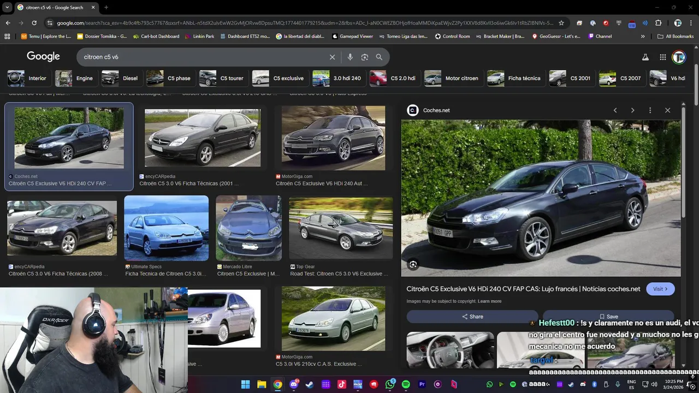Screen dimensions: 699x393
Task: Clear the Google search box text
Action: pyautogui.click(x=332, y=57)
